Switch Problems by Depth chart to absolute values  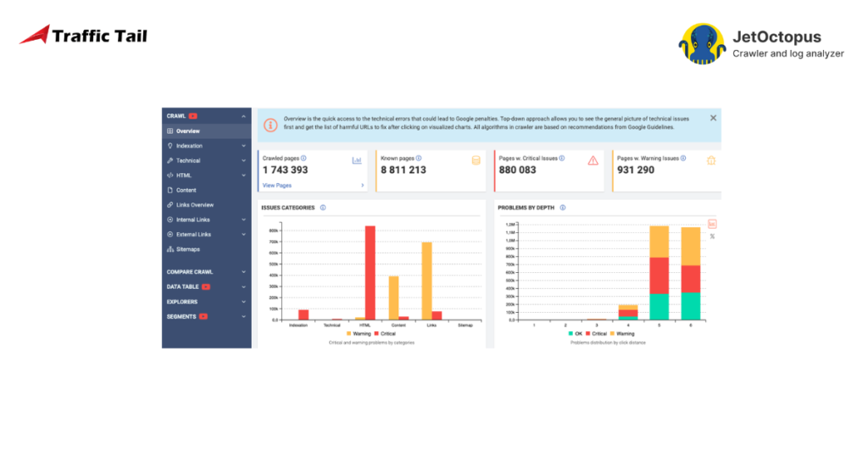pos(712,224)
